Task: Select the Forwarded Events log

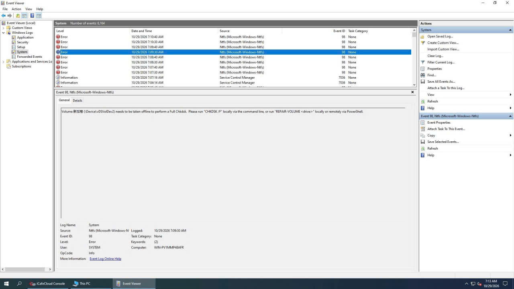Action: (x=29, y=57)
